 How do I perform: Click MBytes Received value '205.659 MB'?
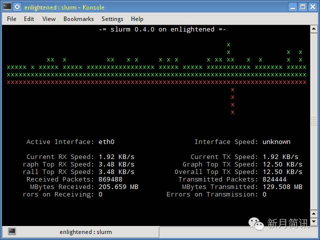tap(118, 187)
